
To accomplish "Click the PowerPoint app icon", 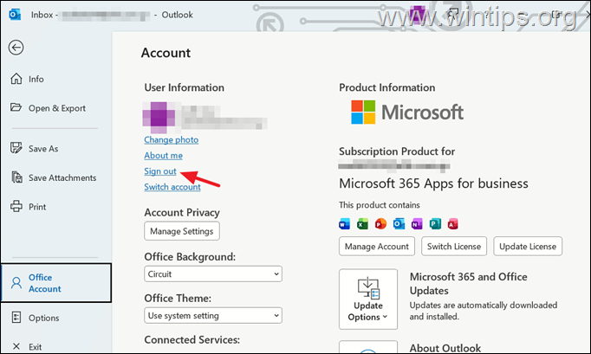I will pos(380,224).
